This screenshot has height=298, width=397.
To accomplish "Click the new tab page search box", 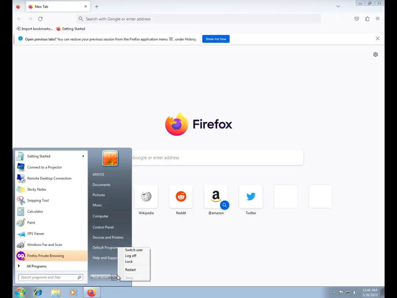I will coord(217,158).
